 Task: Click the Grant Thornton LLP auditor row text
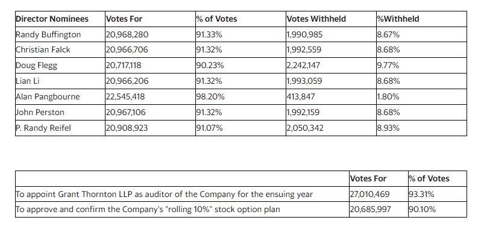tap(164, 194)
